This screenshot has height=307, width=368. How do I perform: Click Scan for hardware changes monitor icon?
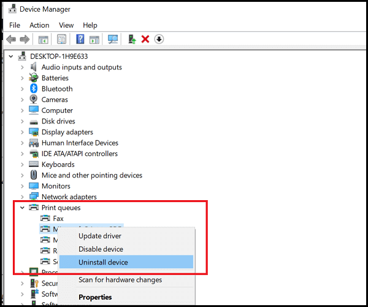[x=113, y=39]
